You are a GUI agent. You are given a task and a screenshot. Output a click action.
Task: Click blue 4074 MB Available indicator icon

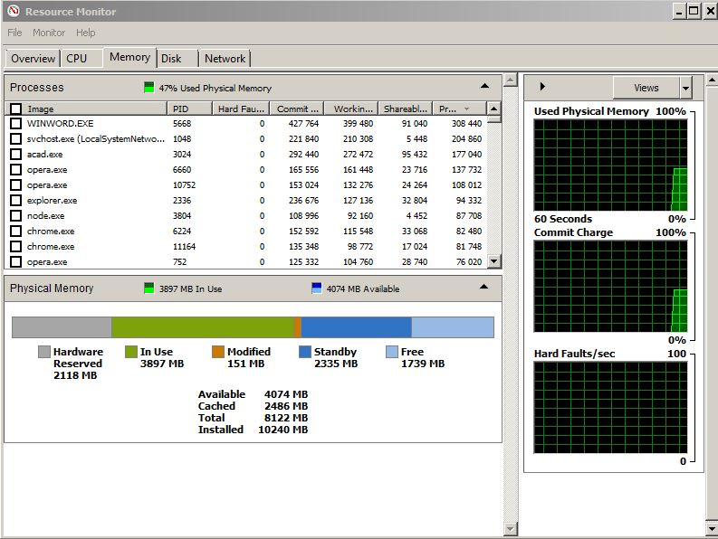tap(316, 288)
